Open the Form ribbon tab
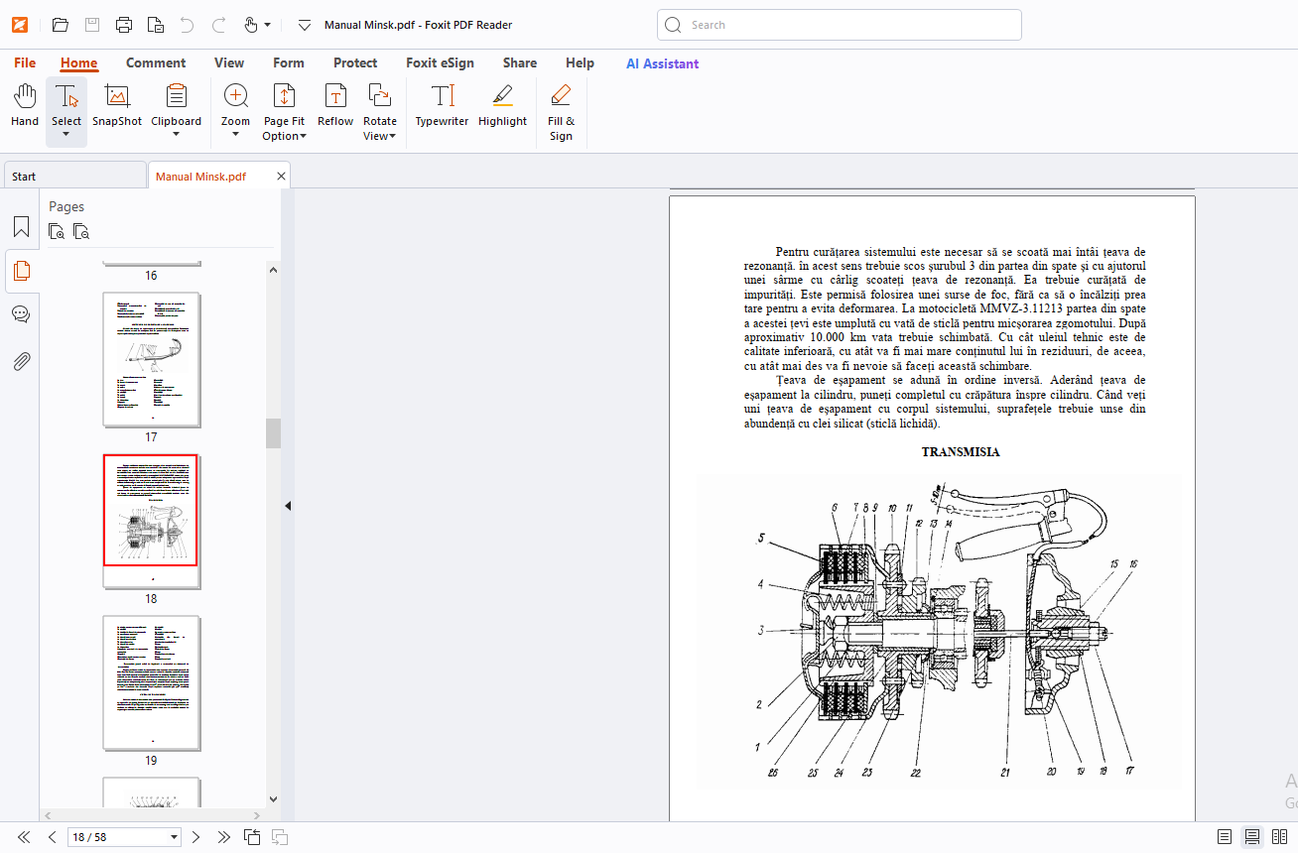 [289, 62]
